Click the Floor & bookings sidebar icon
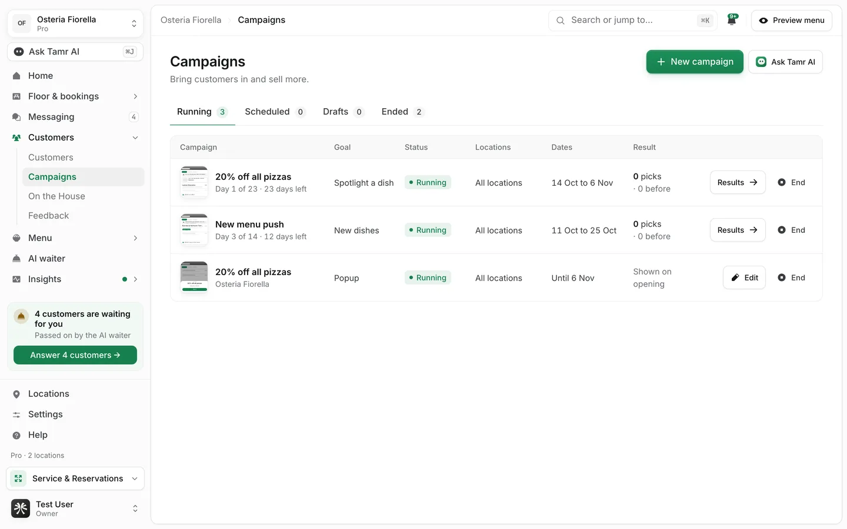The width and height of the screenshot is (847, 529). (x=16, y=96)
